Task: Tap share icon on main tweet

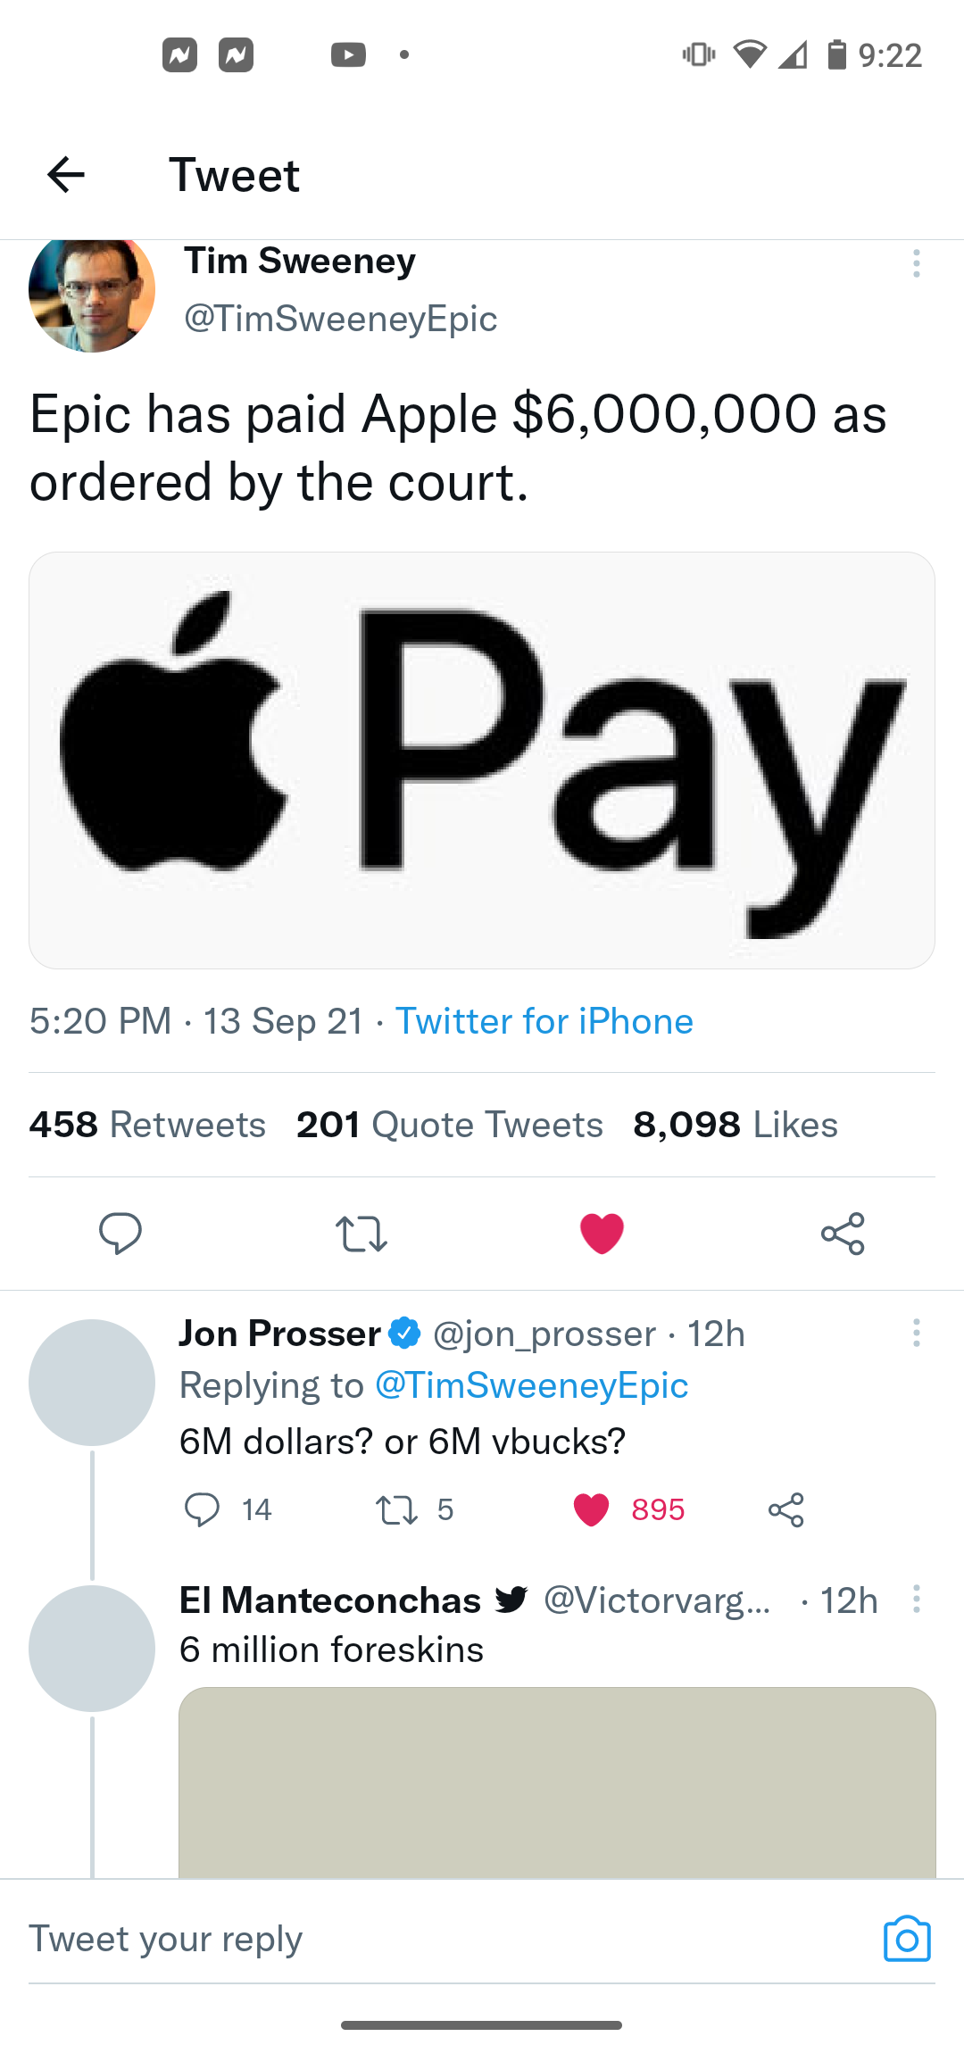Action: tap(843, 1234)
